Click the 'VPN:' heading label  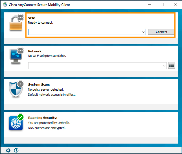click(x=32, y=18)
